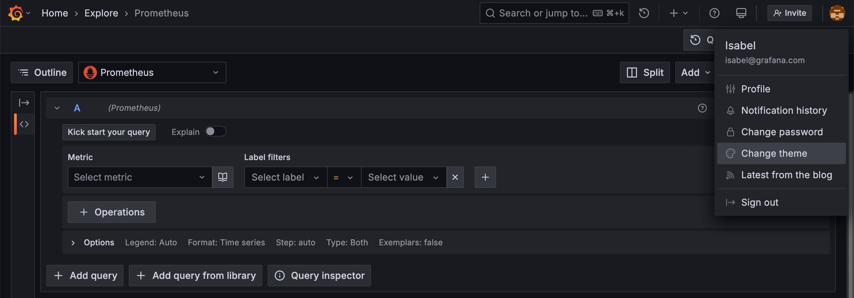Click the help question mark icon
Viewport: 854px width, 298px height.
(x=714, y=13)
